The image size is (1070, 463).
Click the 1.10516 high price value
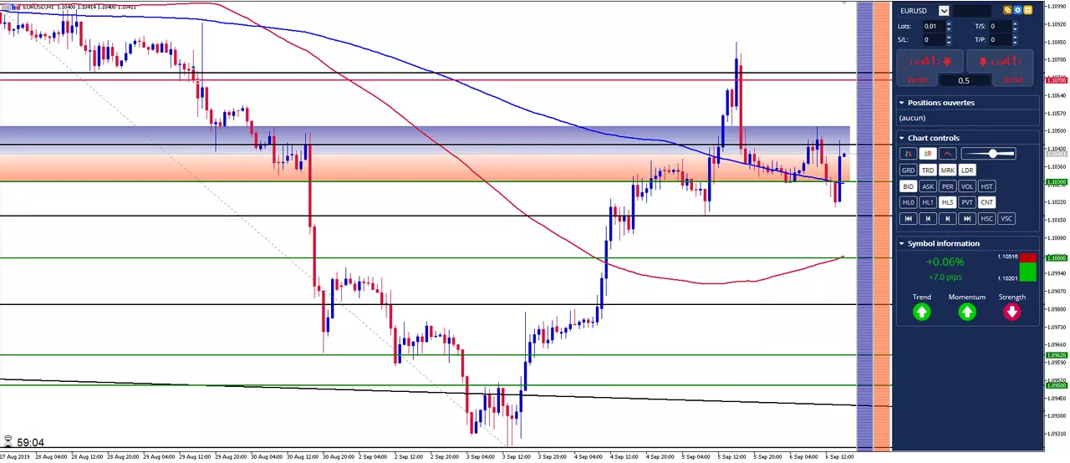click(1007, 257)
